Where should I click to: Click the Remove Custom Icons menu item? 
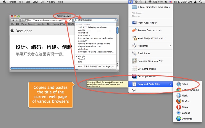coord(150,30)
